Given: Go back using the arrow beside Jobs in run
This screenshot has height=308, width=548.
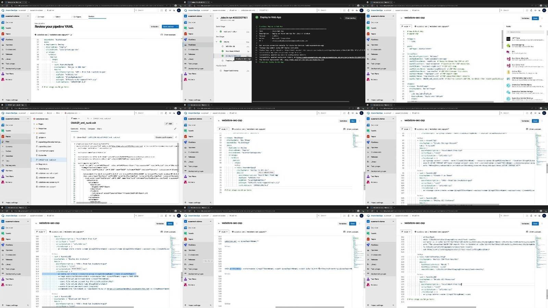Looking at the screenshot, I should [x=217, y=17].
